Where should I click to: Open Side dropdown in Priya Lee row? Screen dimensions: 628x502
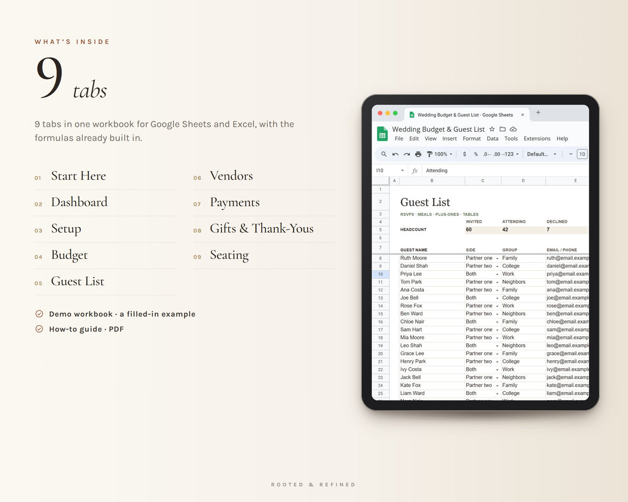tap(497, 274)
